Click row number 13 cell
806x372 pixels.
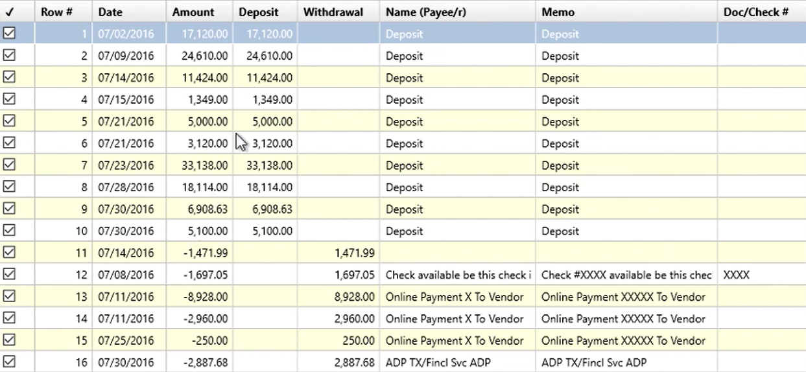coord(64,297)
